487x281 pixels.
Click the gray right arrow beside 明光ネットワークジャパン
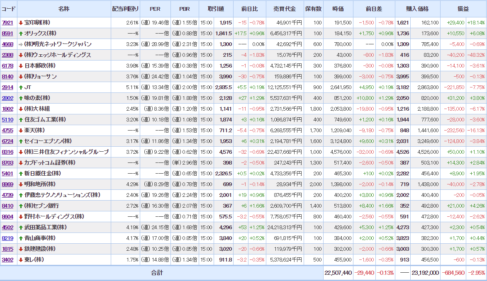21,44
